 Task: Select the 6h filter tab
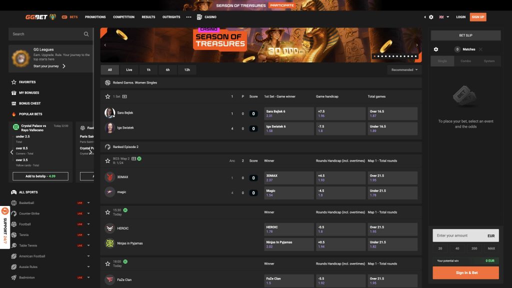pyautogui.click(x=167, y=70)
